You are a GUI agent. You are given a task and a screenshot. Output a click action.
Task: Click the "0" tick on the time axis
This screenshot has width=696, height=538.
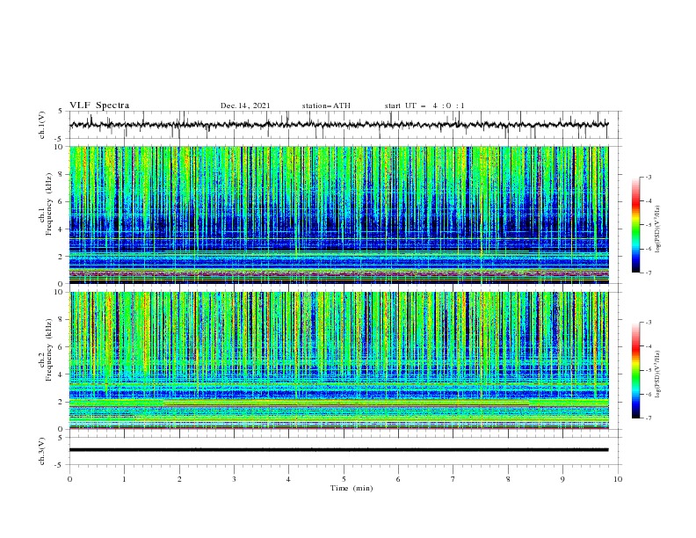tap(69, 479)
